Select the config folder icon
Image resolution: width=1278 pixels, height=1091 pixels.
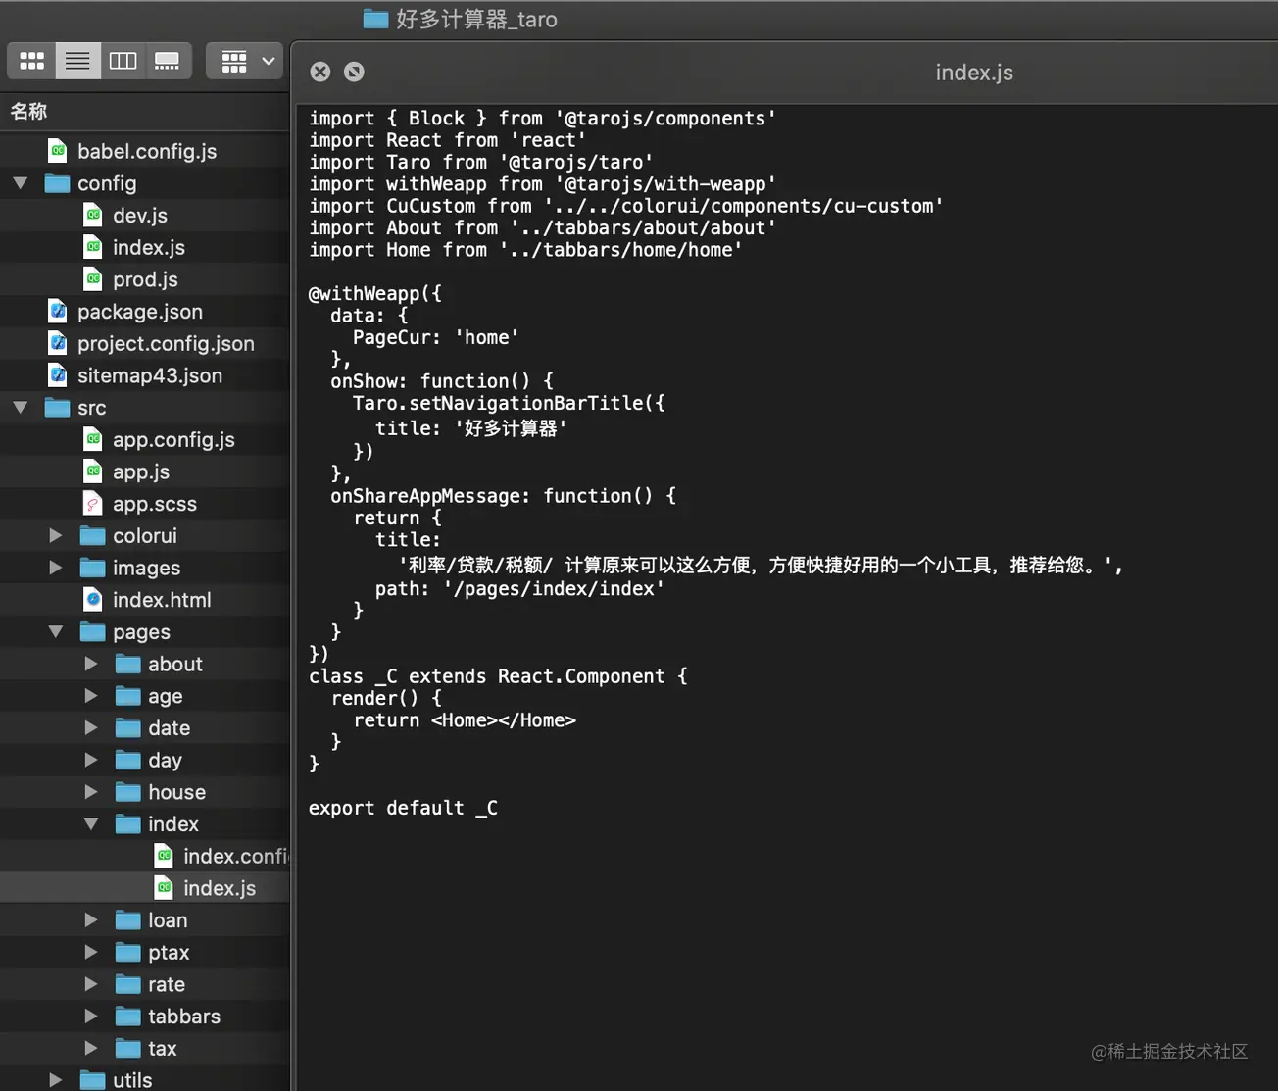(58, 183)
